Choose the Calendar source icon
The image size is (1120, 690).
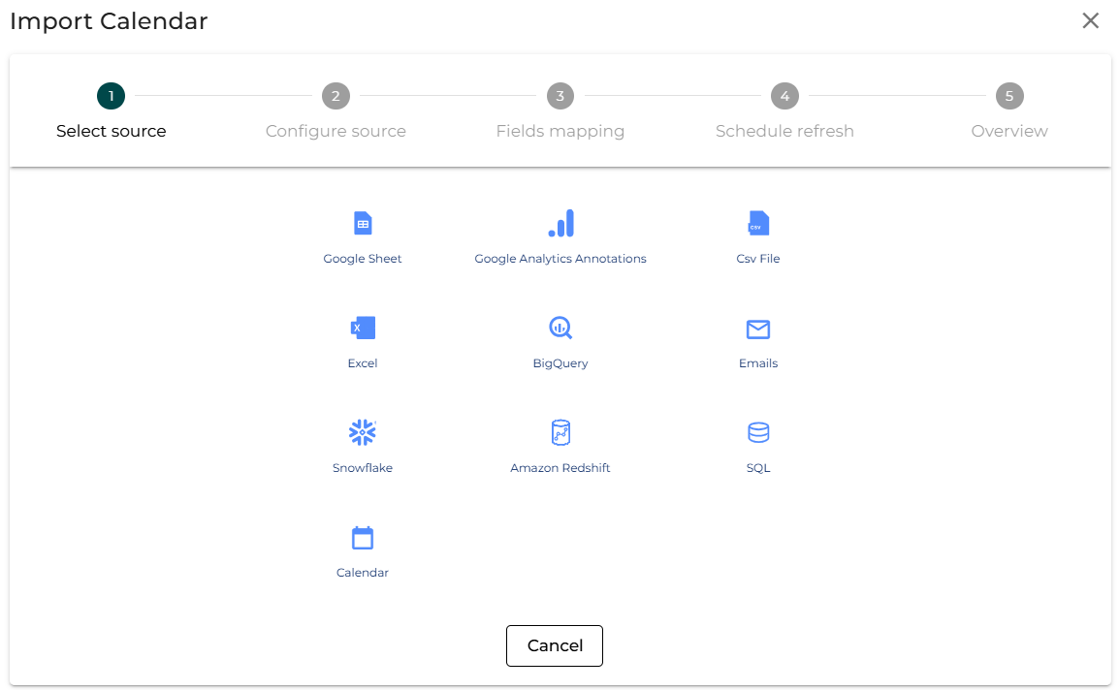click(x=363, y=538)
